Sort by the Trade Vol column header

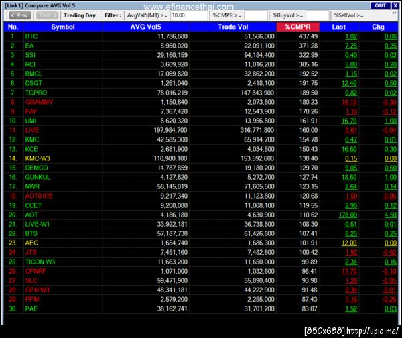(x=232, y=27)
